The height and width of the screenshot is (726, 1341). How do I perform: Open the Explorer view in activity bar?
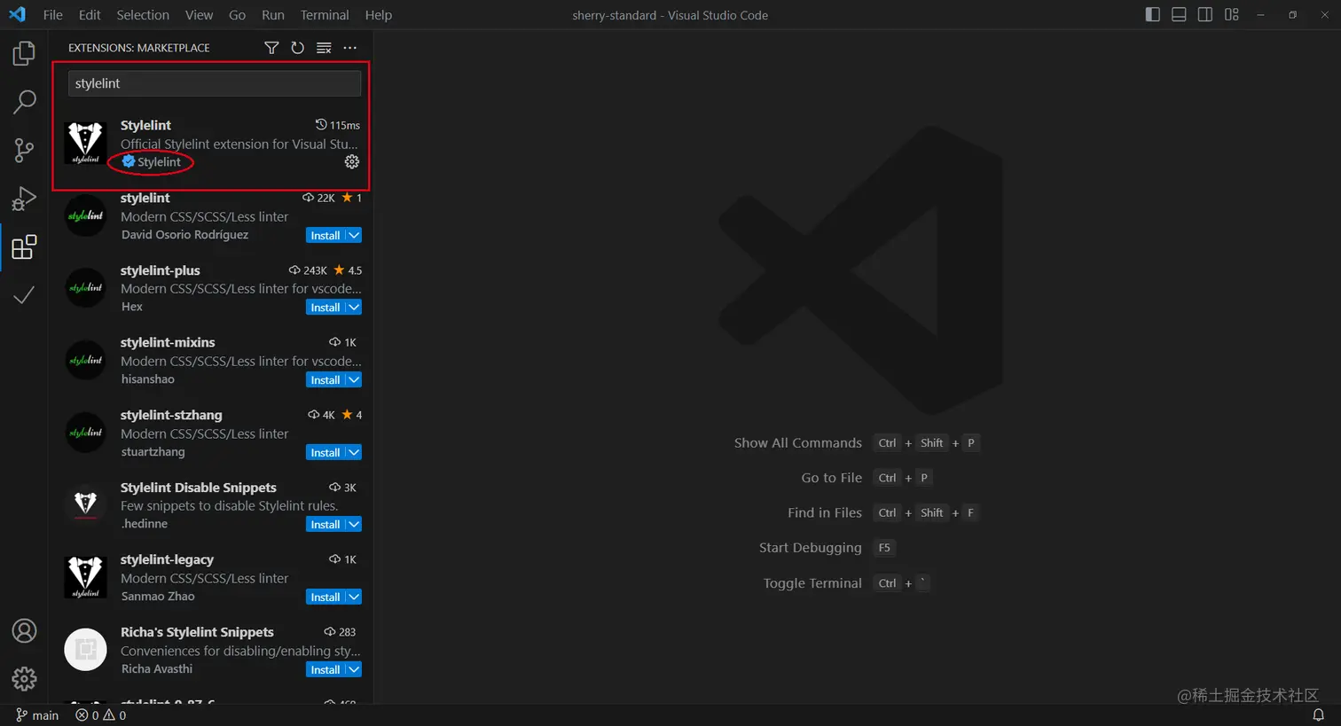point(24,54)
